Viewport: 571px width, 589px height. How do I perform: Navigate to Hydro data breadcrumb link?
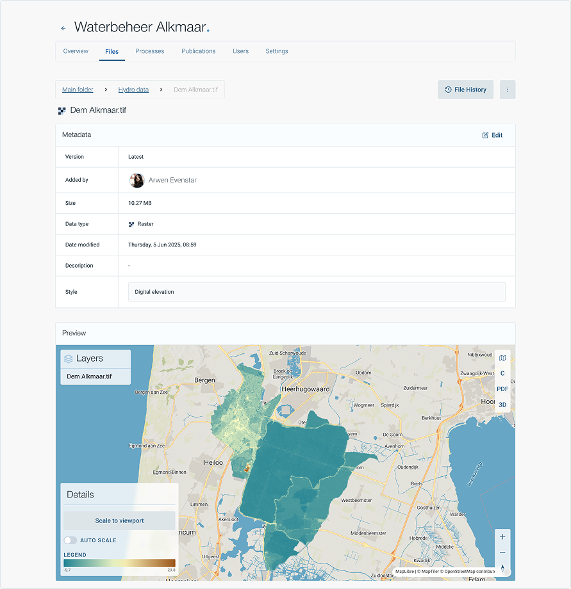[x=133, y=90]
